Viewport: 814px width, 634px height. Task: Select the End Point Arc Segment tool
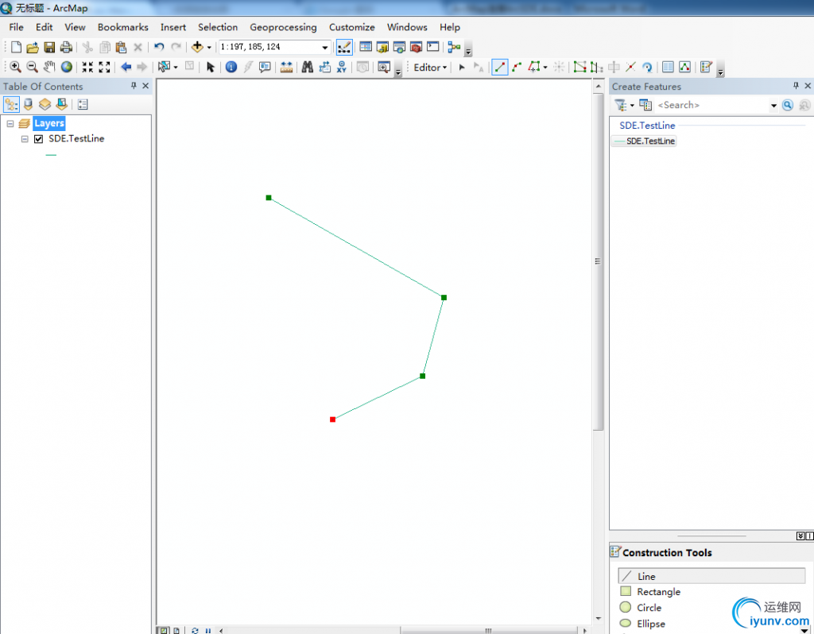[x=517, y=67]
